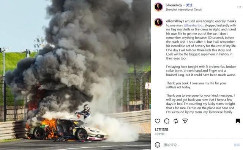This screenshot has width=243, height=150.
Task: Click the @loekhartog_ mention link
Action: click(194, 25)
